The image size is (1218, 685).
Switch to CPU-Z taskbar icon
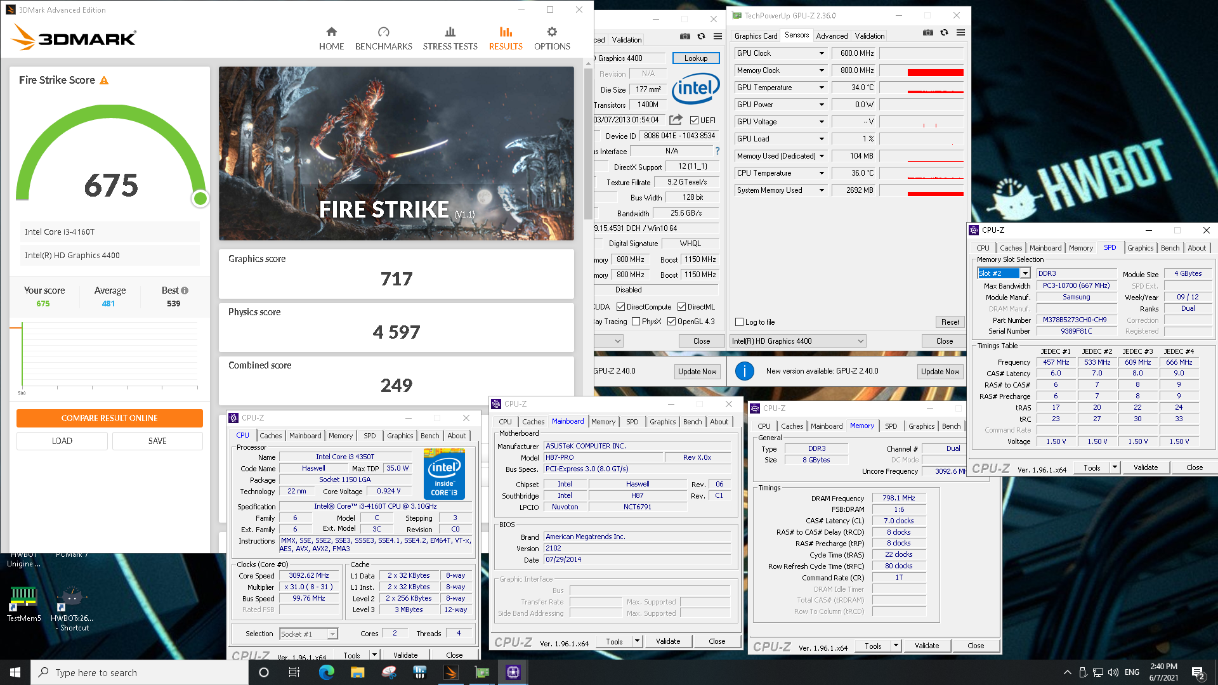click(513, 672)
